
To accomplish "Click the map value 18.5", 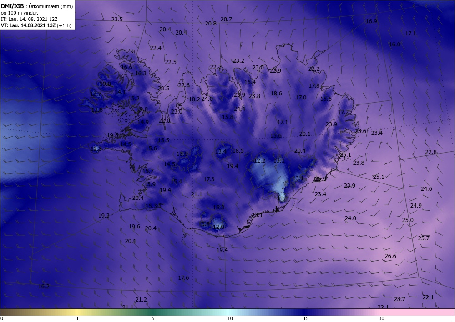I will 238,151.
